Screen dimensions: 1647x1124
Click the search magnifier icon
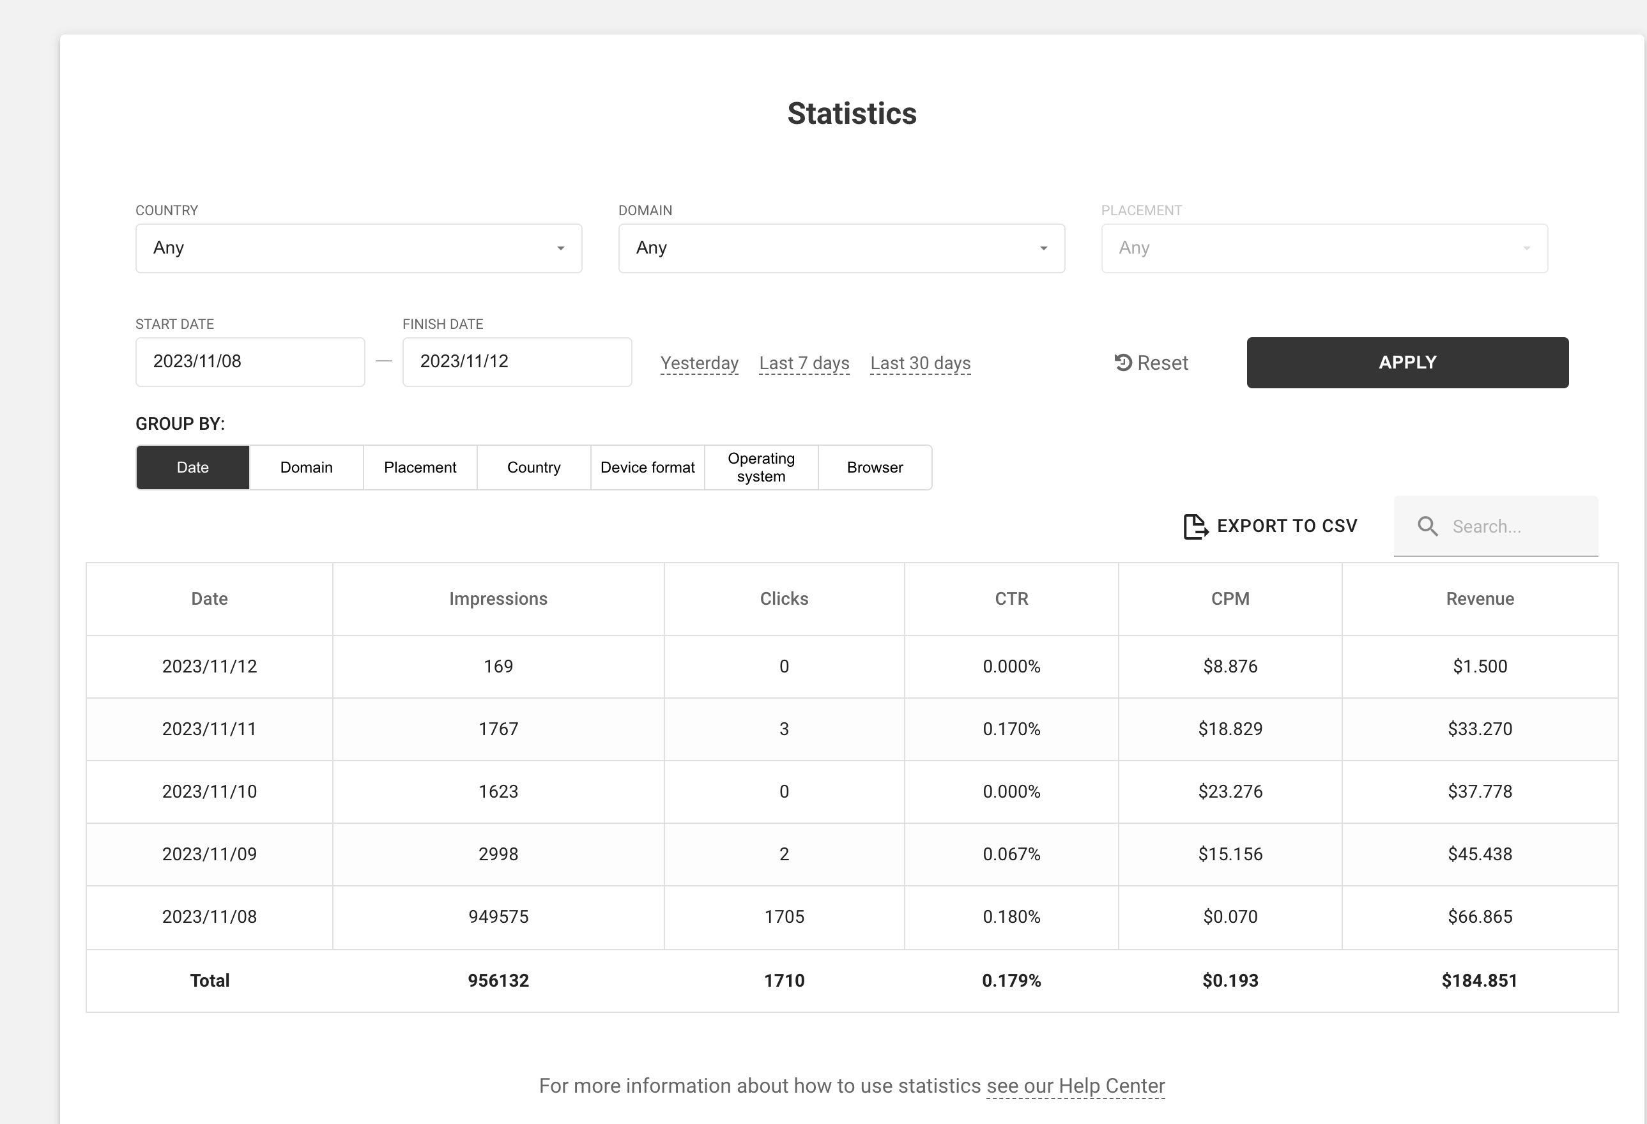pyautogui.click(x=1427, y=526)
